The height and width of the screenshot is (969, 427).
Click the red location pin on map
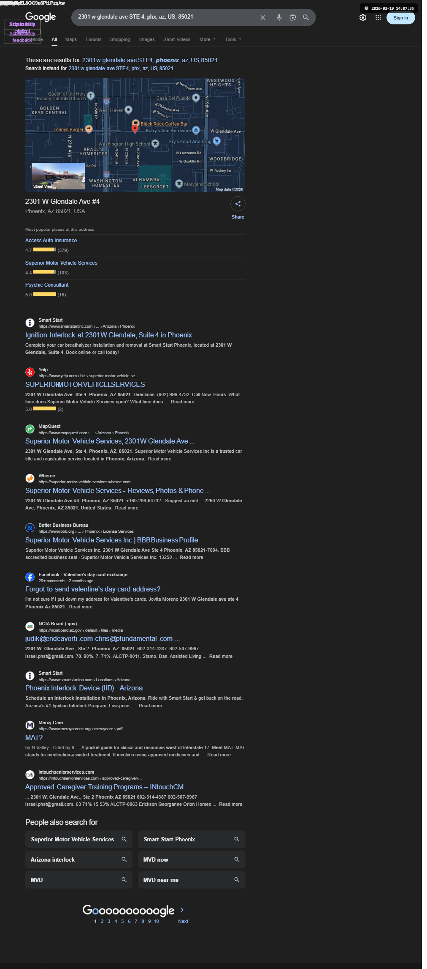pyautogui.click(x=135, y=129)
